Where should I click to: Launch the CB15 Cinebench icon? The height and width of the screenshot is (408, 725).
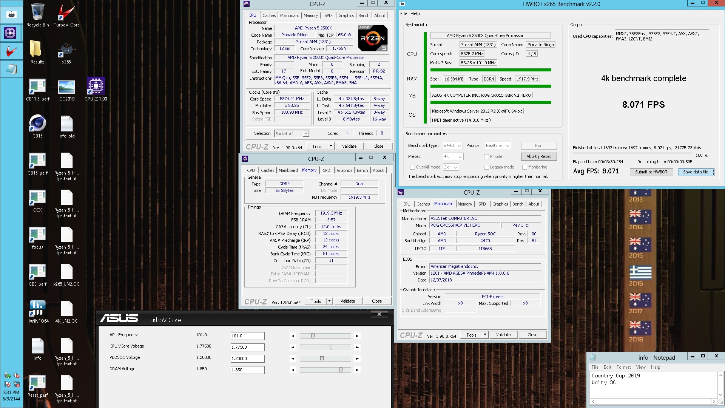tap(37, 126)
